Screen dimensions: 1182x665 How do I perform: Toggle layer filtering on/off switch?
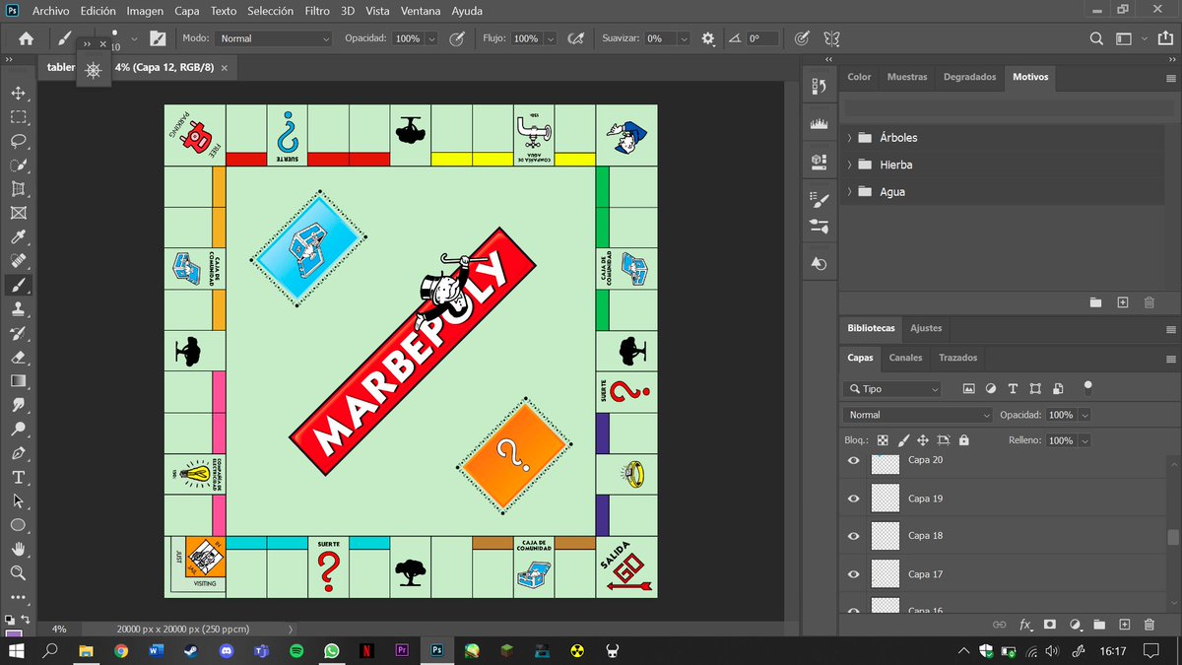point(1087,387)
